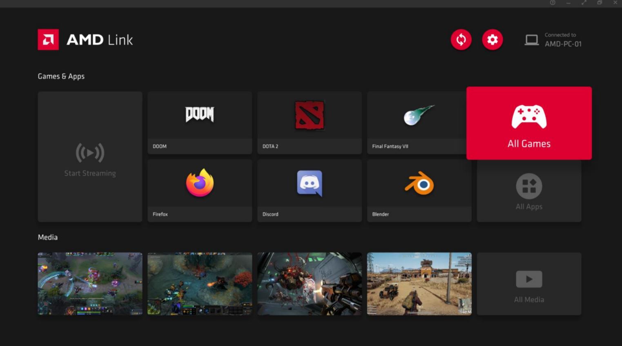
Task: Open the All Apps tile
Action: pos(529,191)
